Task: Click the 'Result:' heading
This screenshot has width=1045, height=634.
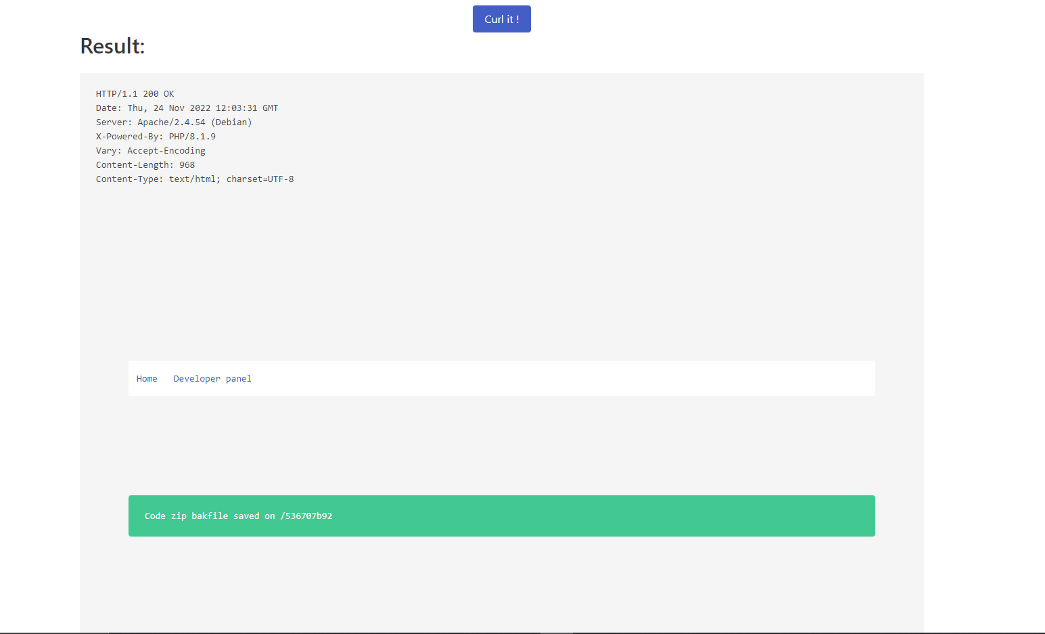Action: (x=112, y=46)
